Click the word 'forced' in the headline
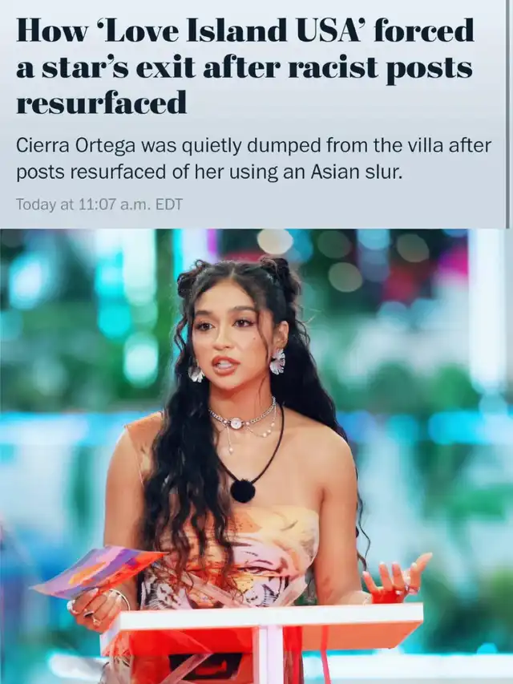This screenshot has width=513, height=684. click(423, 30)
